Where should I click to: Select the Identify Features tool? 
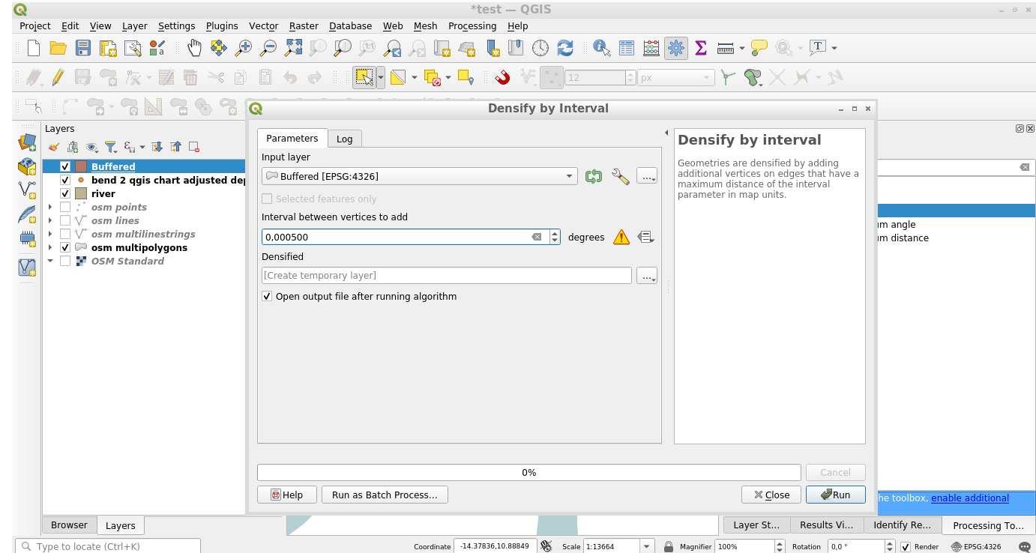(x=602, y=48)
